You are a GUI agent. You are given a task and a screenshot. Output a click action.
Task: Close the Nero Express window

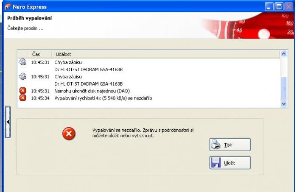pyautogui.click(x=289, y=7)
